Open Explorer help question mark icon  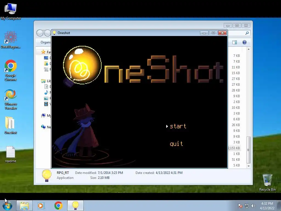point(245,42)
